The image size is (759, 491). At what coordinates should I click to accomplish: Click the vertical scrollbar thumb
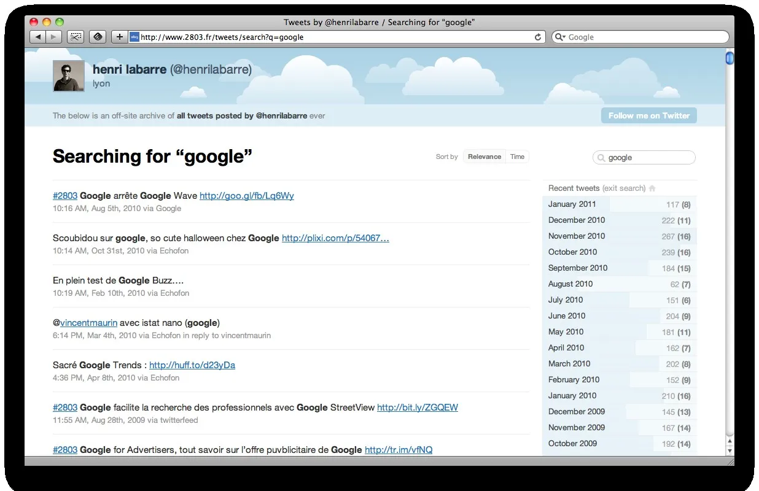(730, 58)
